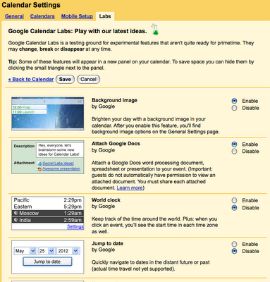This screenshot has height=282, width=270.
Task: Click the Pacific 2:29pm clock row
Action: 48,200
